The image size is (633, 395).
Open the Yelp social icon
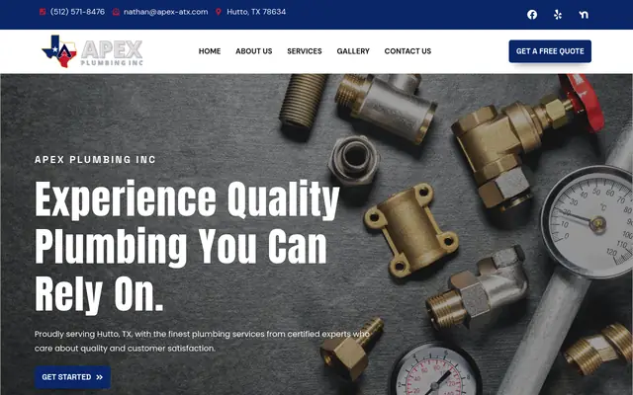pyautogui.click(x=558, y=15)
